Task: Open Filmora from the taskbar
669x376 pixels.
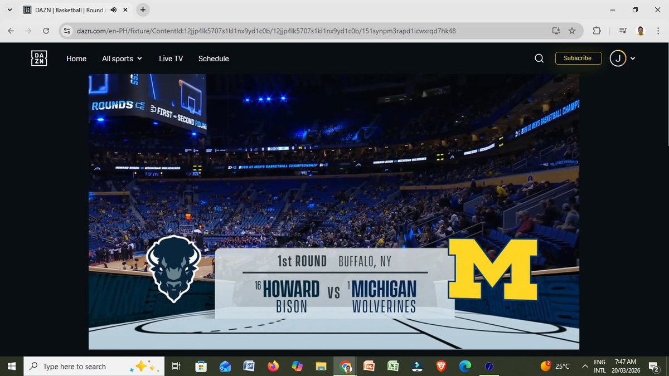Action: point(416,366)
